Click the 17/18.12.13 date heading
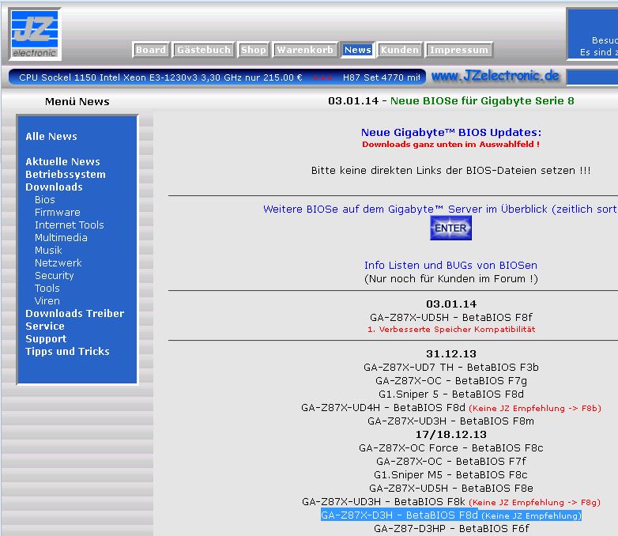618x536 pixels. point(451,434)
